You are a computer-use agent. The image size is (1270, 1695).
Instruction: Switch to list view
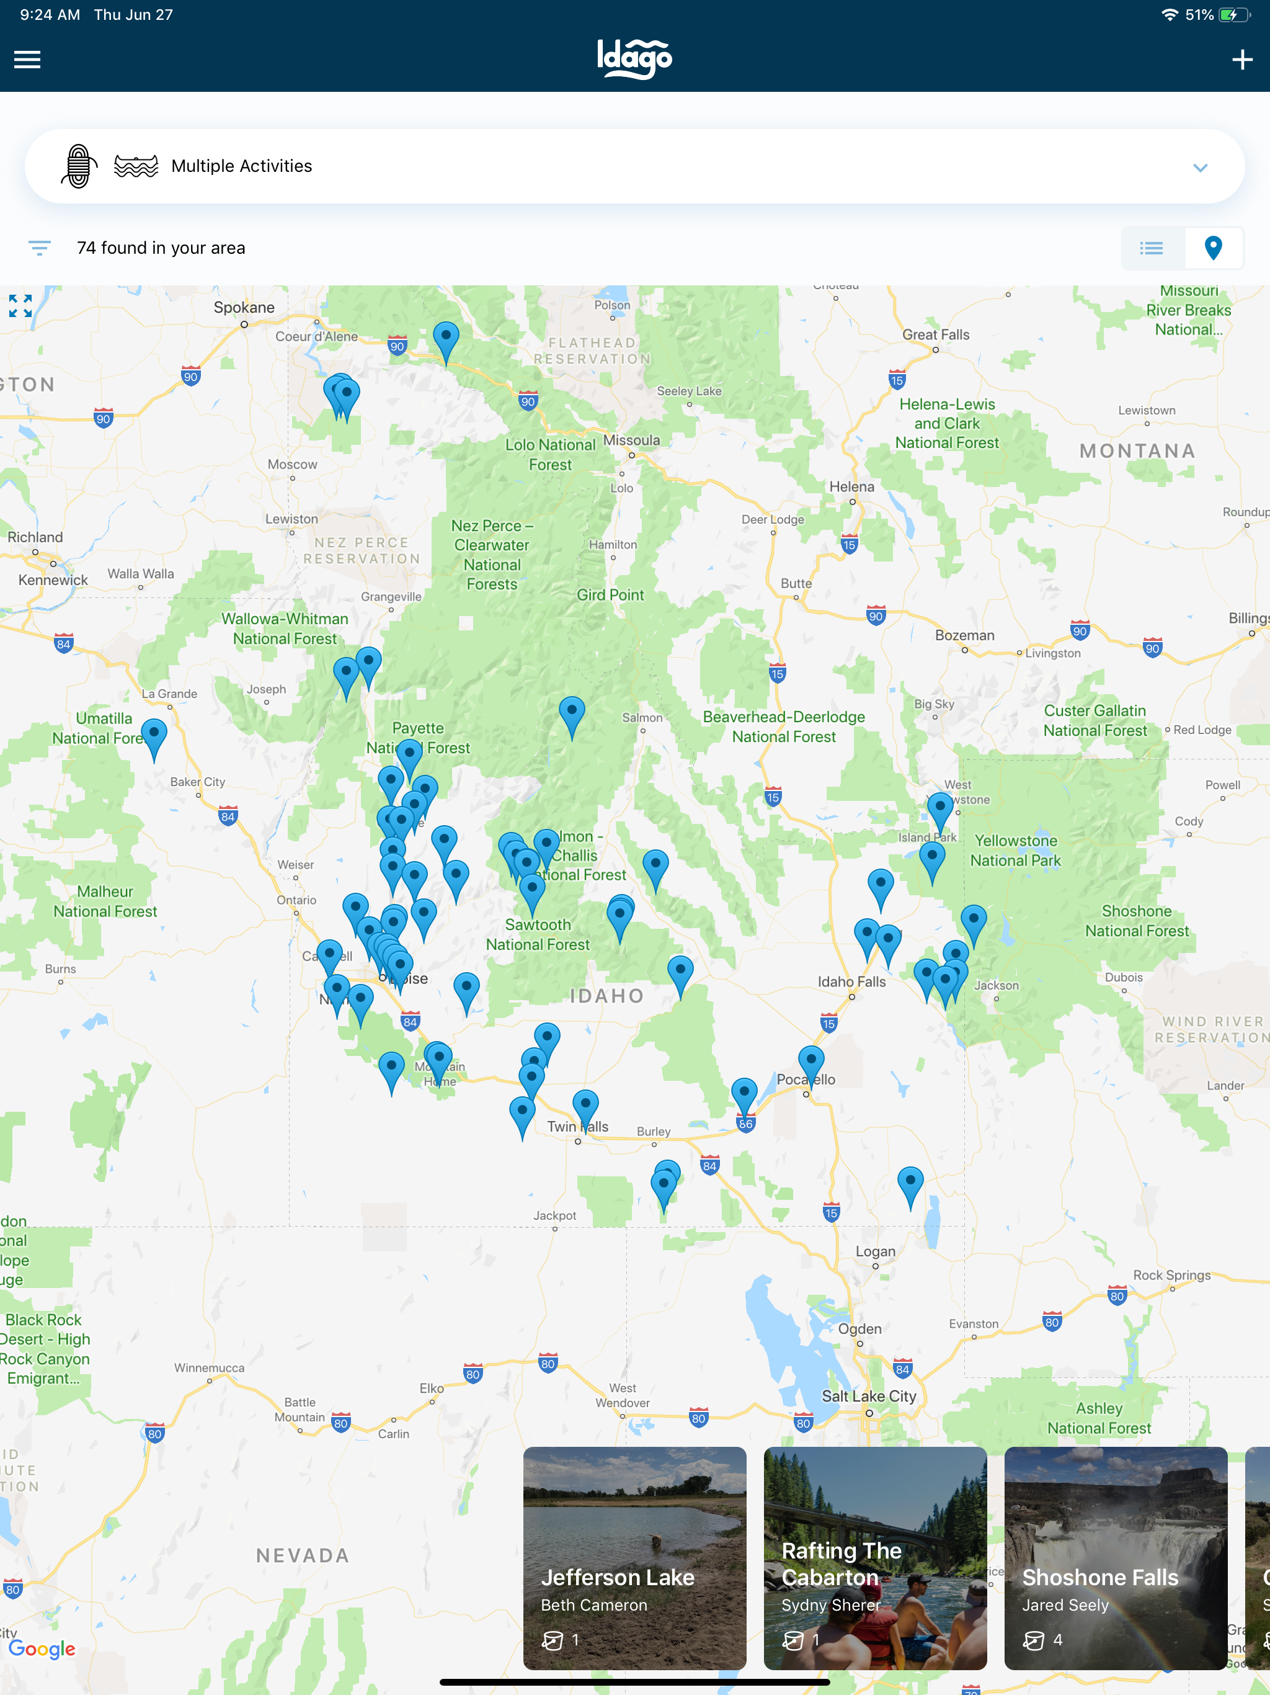(x=1152, y=248)
